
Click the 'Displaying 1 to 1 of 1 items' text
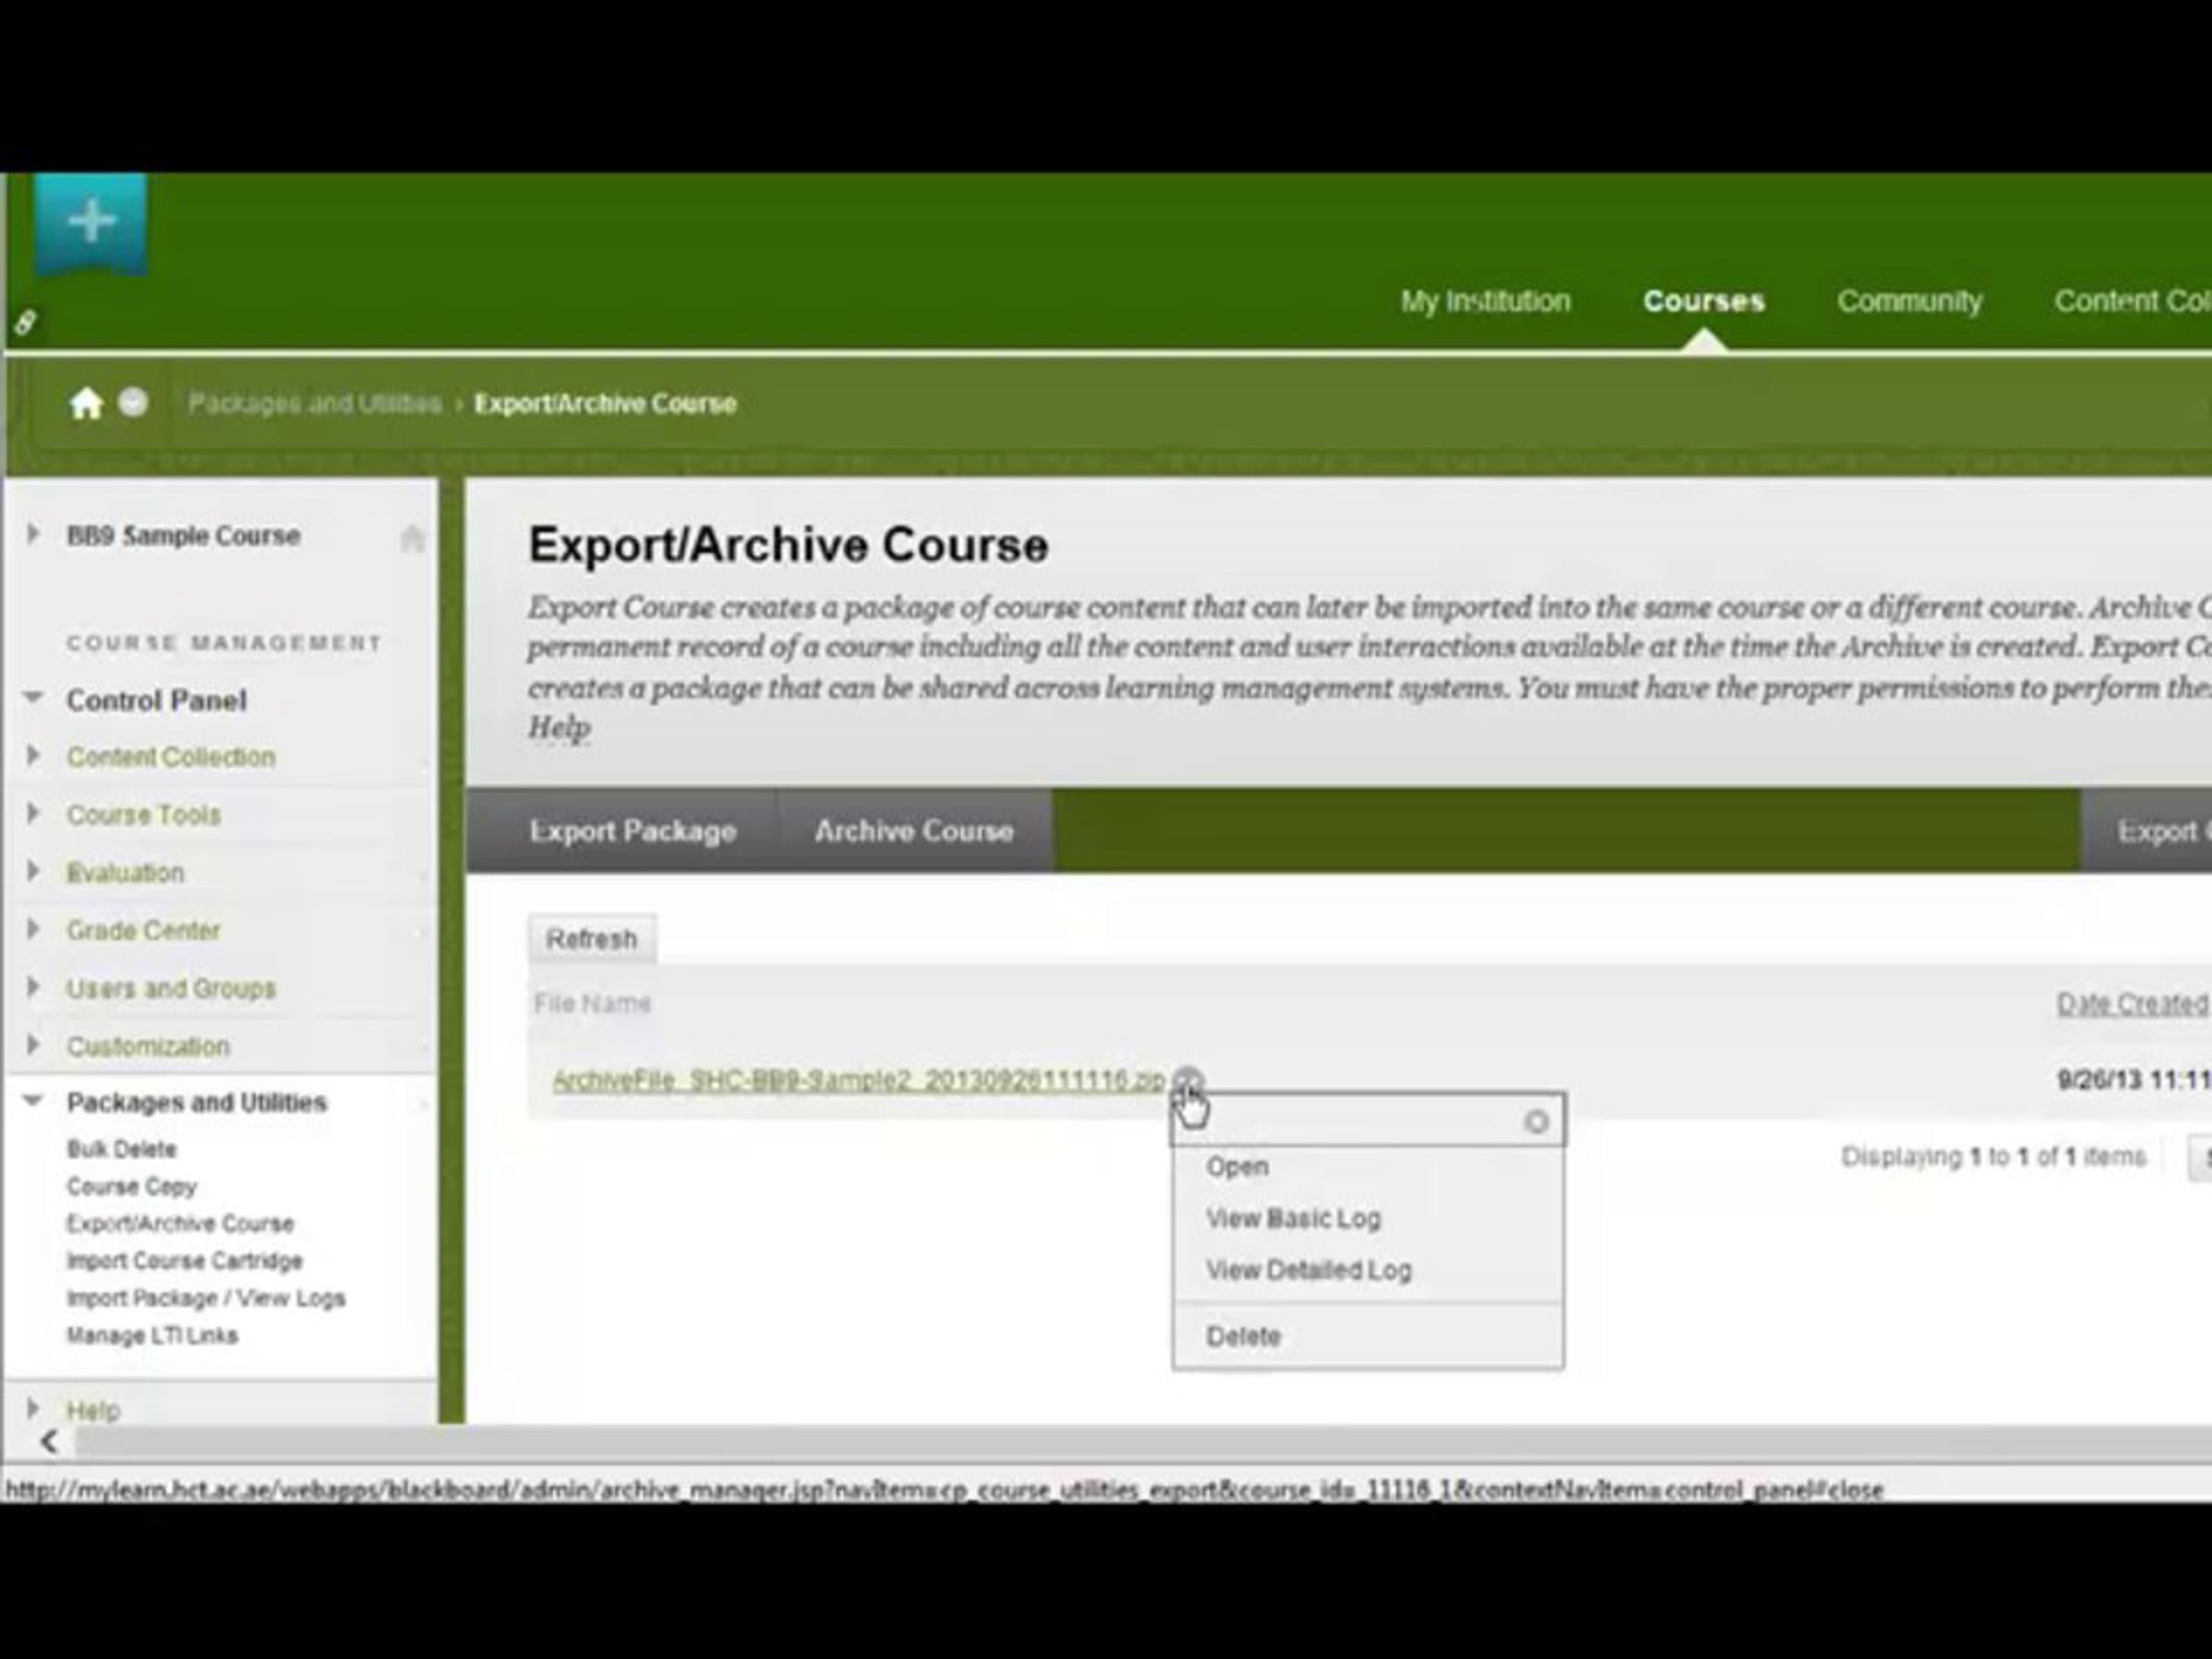tap(1993, 1157)
